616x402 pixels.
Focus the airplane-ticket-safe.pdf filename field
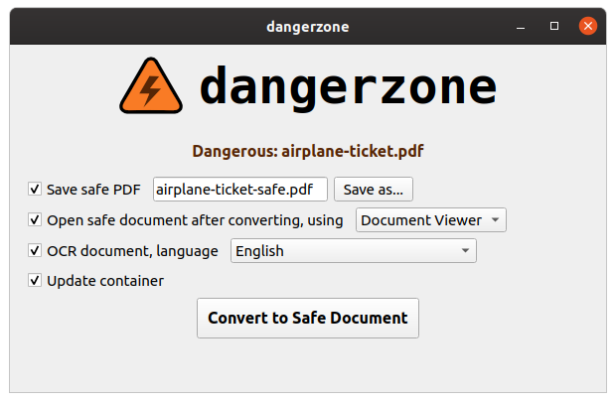point(240,190)
